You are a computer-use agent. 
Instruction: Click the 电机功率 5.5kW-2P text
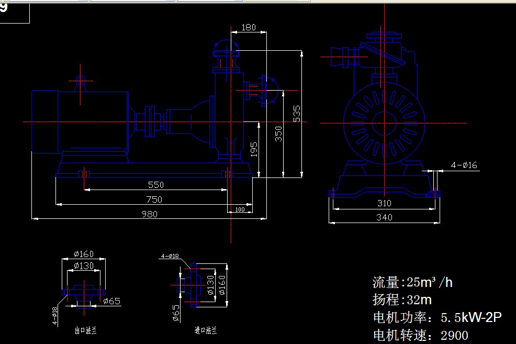pos(437,317)
